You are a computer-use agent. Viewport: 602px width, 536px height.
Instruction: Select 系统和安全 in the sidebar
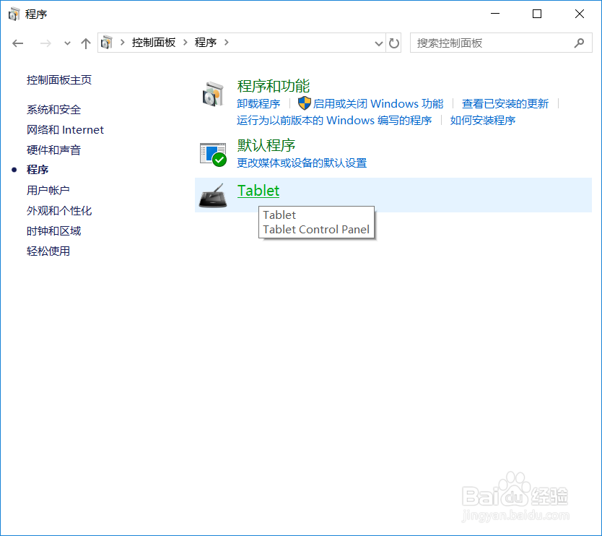coord(54,109)
